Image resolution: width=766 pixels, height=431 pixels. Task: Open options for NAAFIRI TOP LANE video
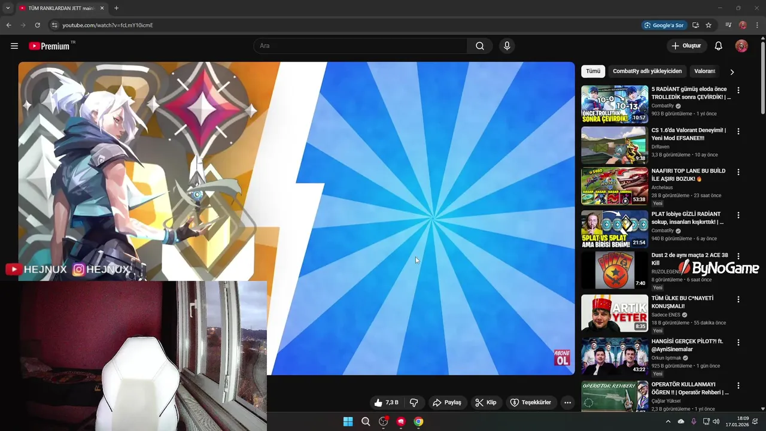[x=738, y=172]
